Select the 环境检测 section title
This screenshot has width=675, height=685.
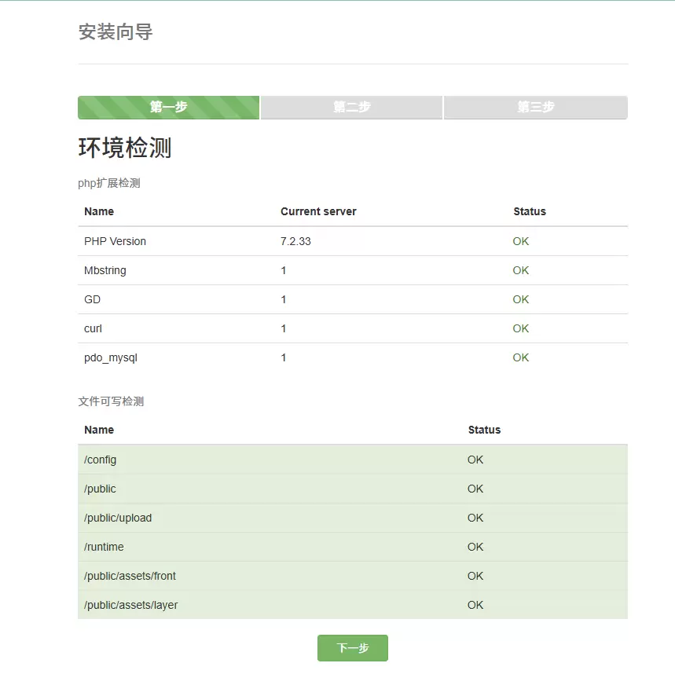[x=125, y=148]
